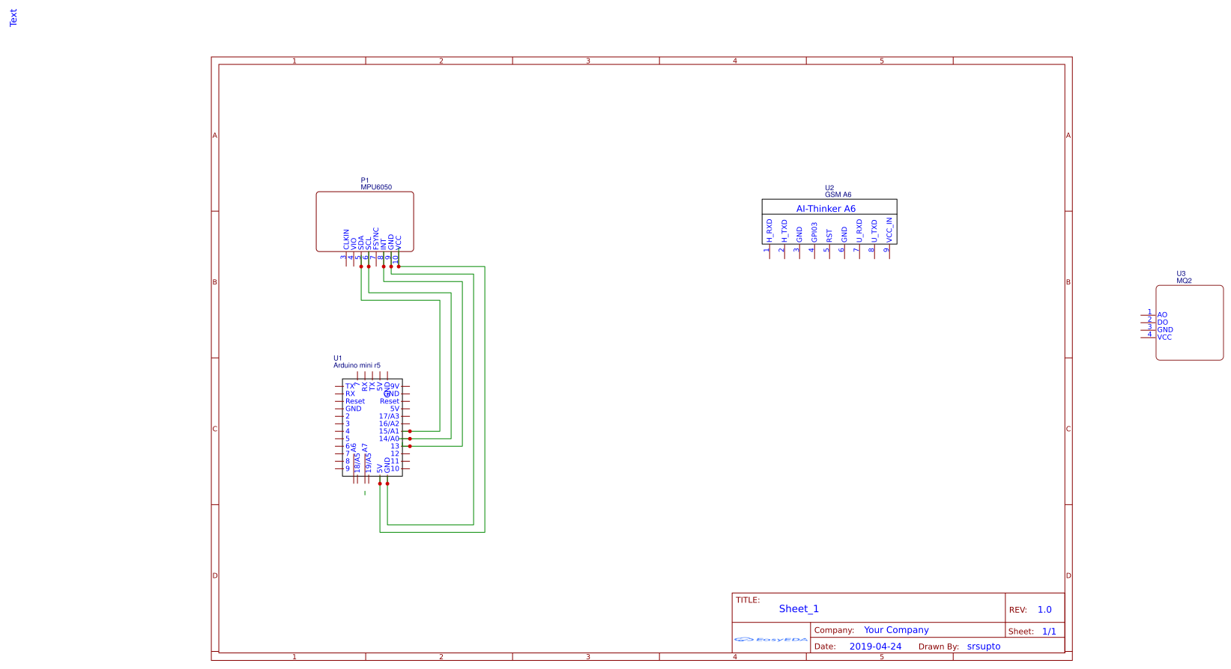Click the 14/A0 pin label on Arduino
This screenshot has height=669, width=1231.
389,439
